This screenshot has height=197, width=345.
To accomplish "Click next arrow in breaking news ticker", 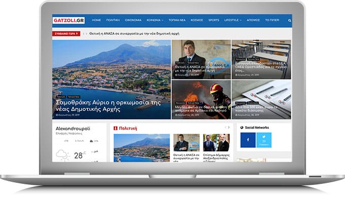I will point(86,34).
